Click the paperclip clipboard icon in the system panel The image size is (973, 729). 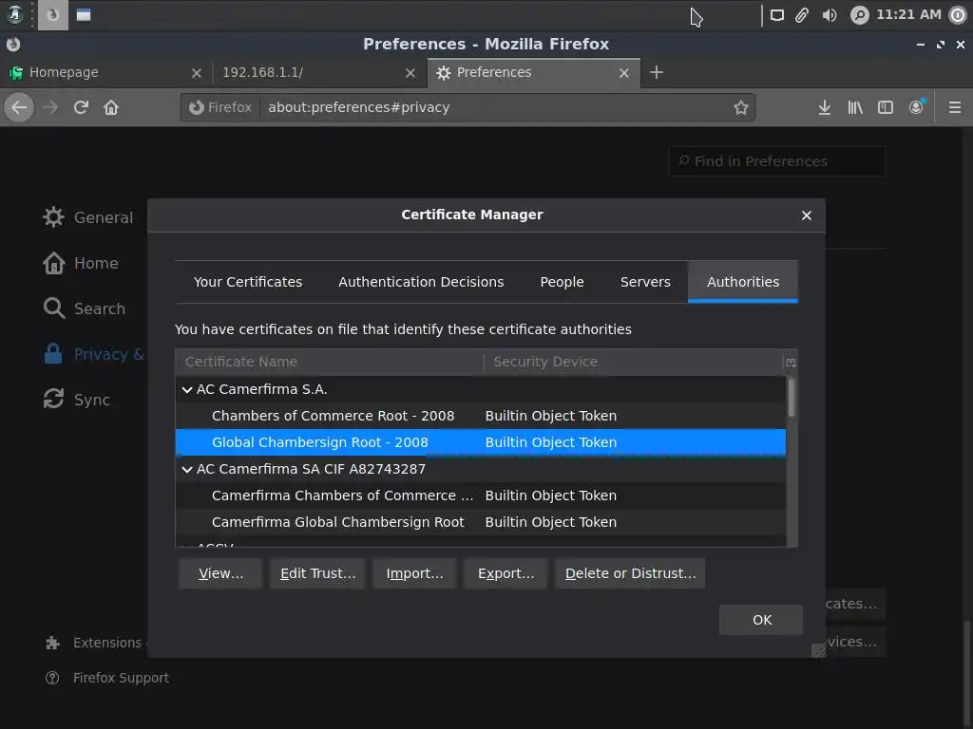[x=802, y=15]
